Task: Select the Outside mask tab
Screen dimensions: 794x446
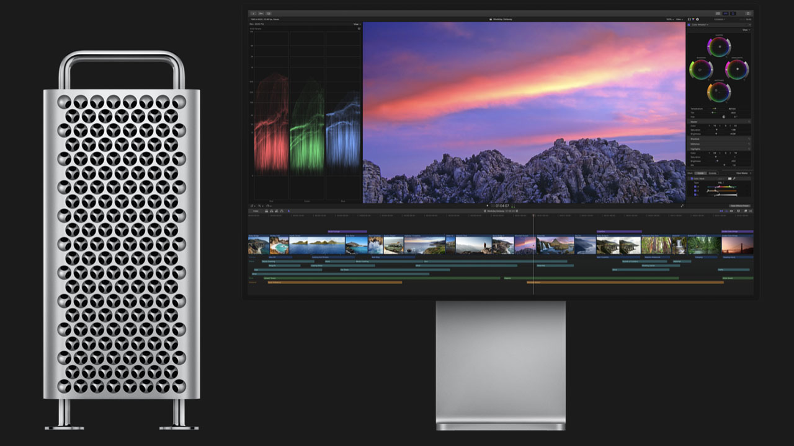Action: pos(712,173)
